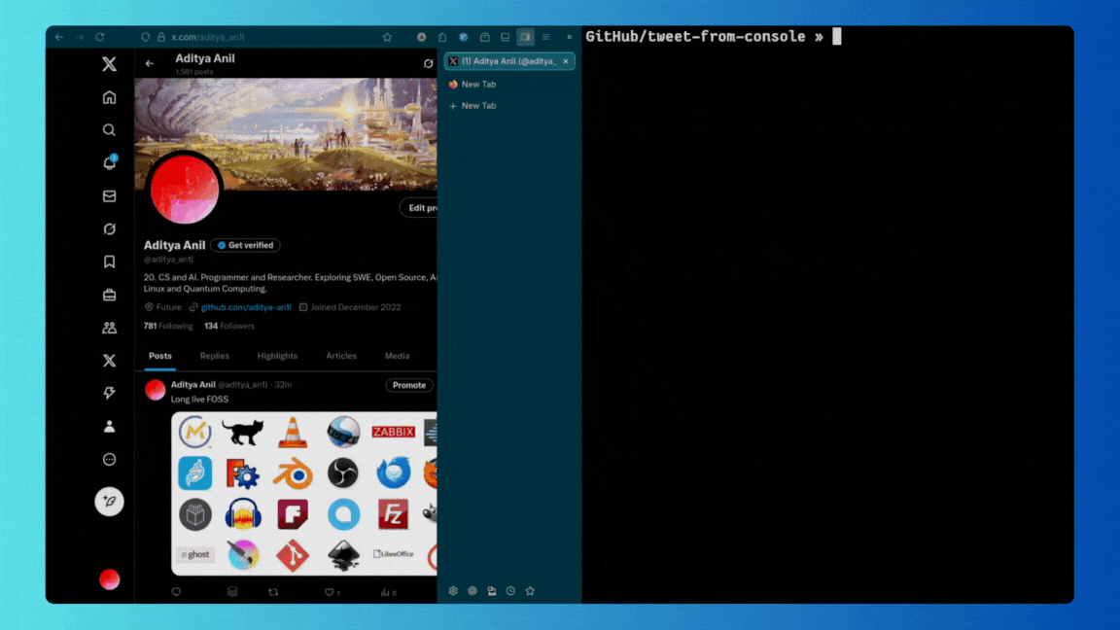Click the container box icon in toolbar
The image size is (1120, 630).
(x=484, y=37)
